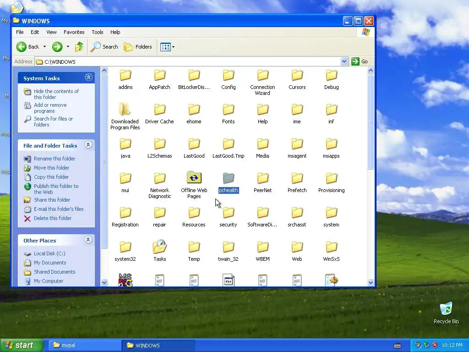The height and width of the screenshot is (352, 469).
Task: Click the file list scrollbar down arrow
Action: point(371,282)
